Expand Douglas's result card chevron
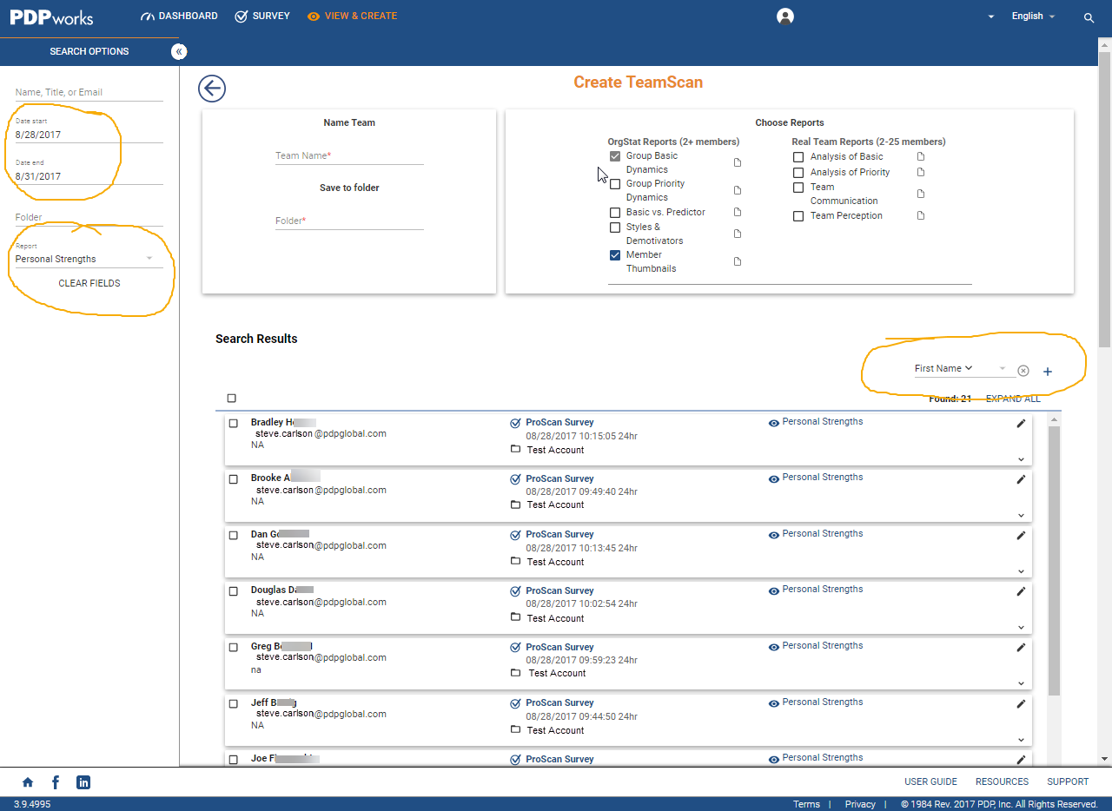The image size is (1112, 811). click(1021, 628)
